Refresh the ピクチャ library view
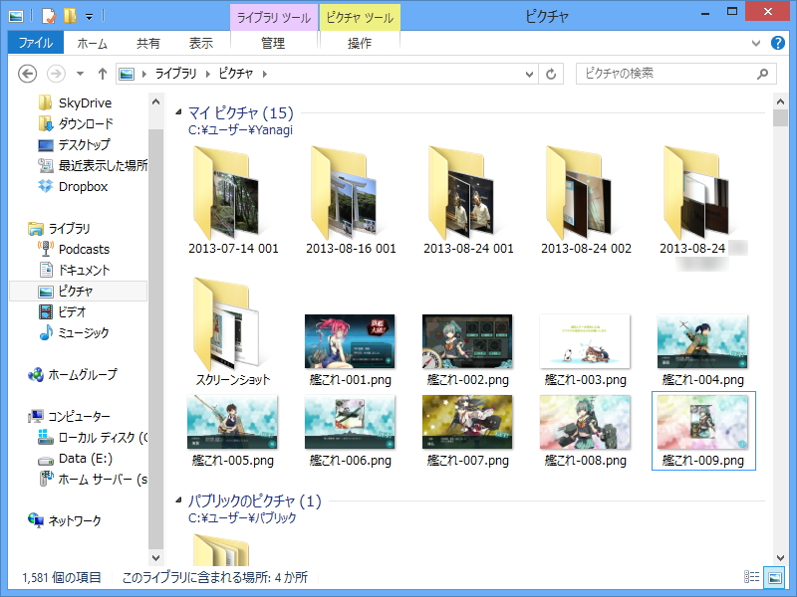Screen dimensions: 797x597 click(551, 74)
